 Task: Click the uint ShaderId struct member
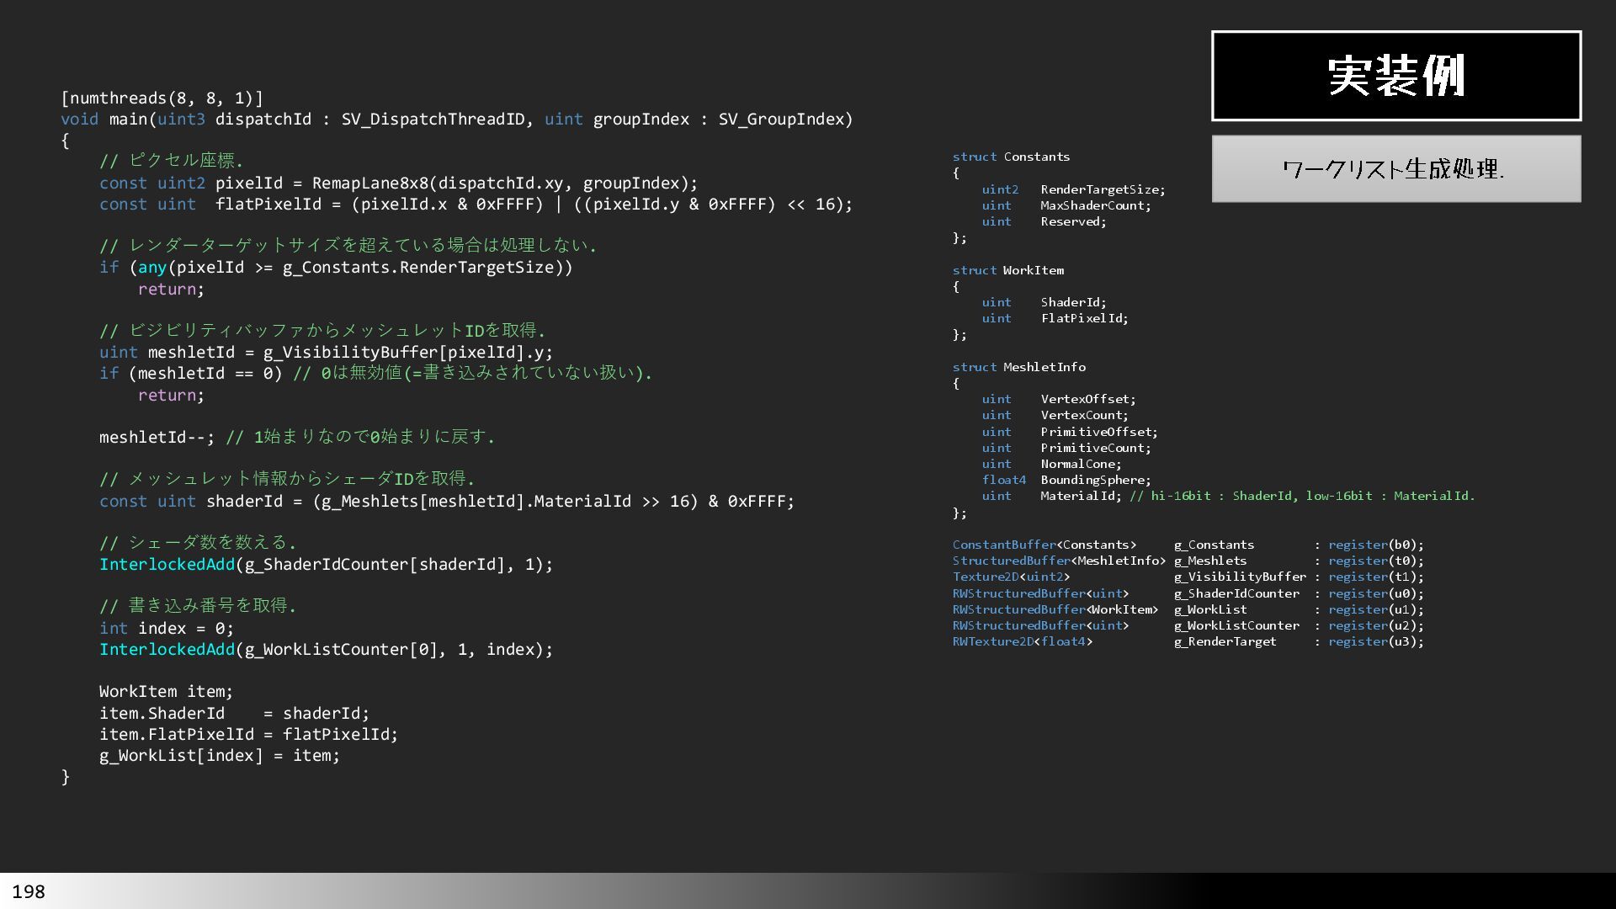point(1045,303)
